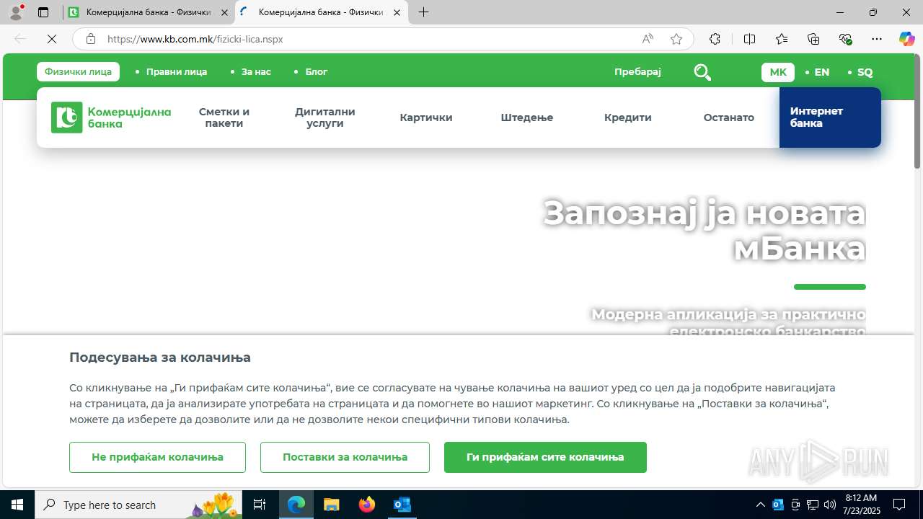The height and width of the screenshot is (519, 923).
Task: Open the Collections icon
Action: pos(813,39)
